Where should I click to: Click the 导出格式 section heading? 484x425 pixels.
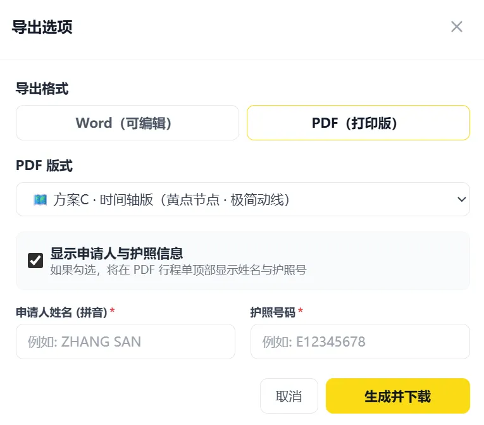[42, 89]
